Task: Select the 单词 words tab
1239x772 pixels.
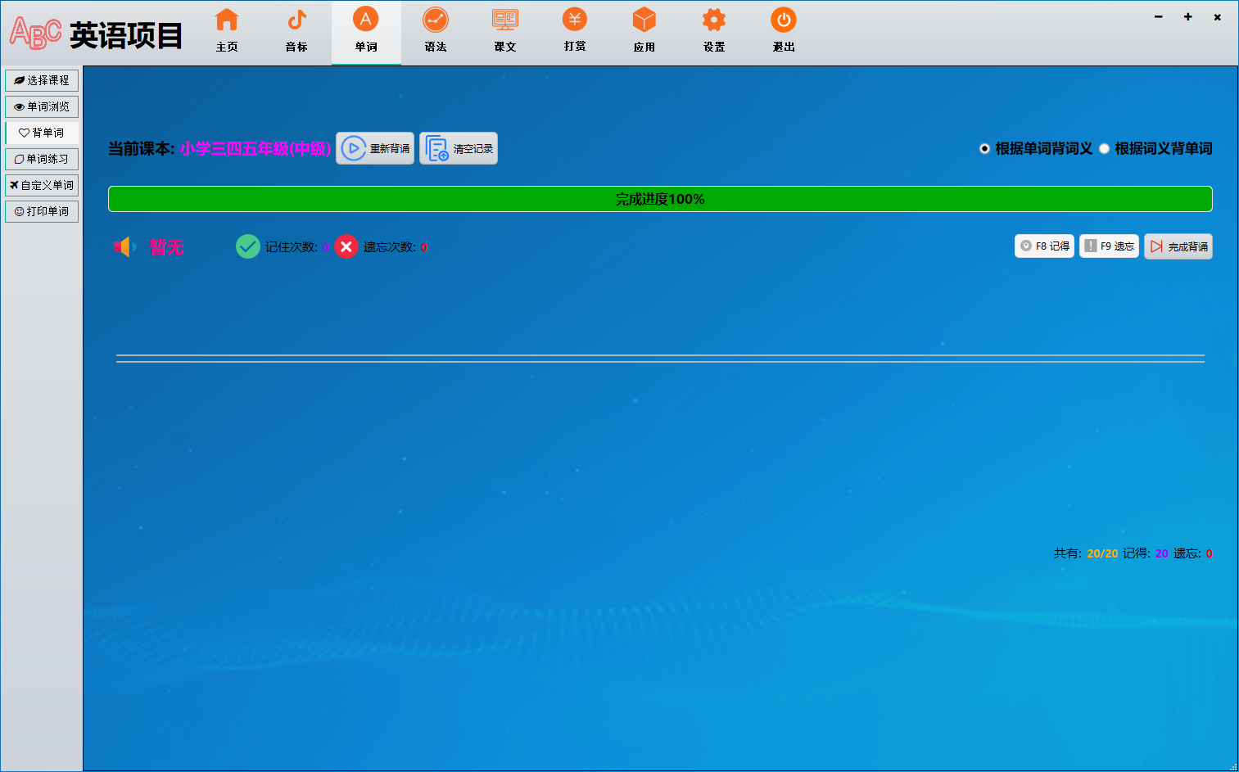Action: [x=366, y=31]
